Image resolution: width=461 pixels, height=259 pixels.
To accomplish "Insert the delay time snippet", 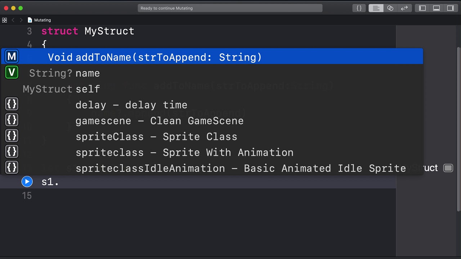I will (x=131, y=105).
